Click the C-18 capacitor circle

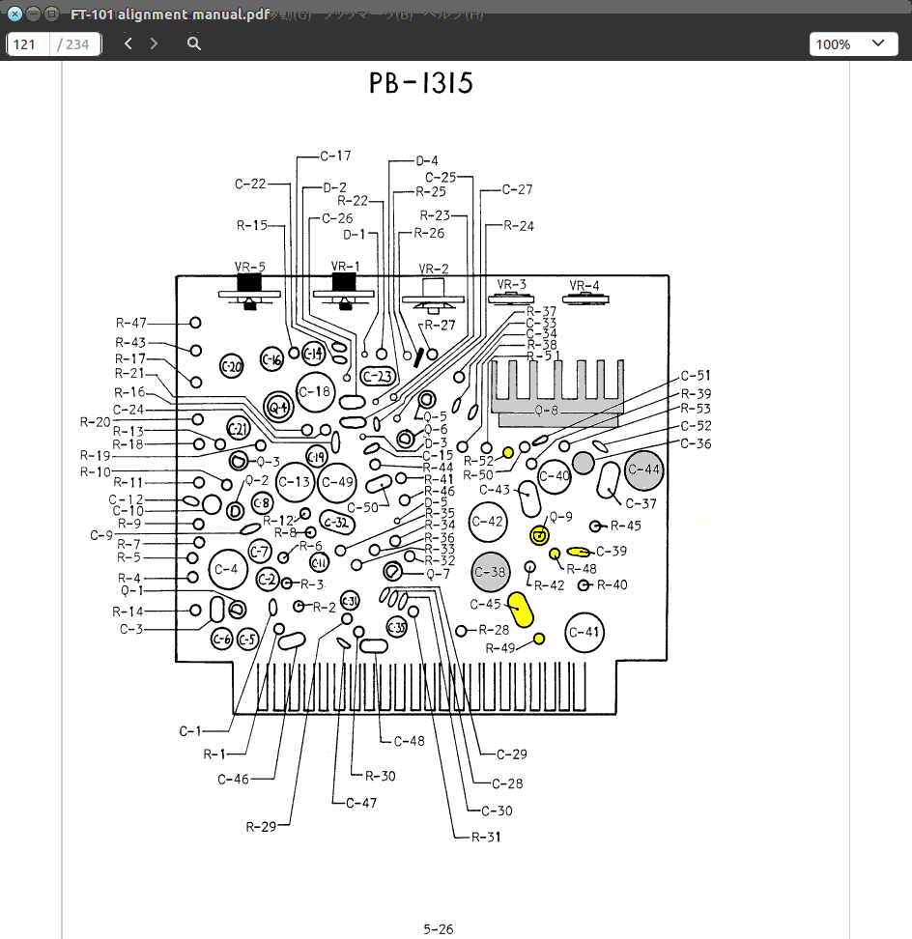click(x=315, y=392)
